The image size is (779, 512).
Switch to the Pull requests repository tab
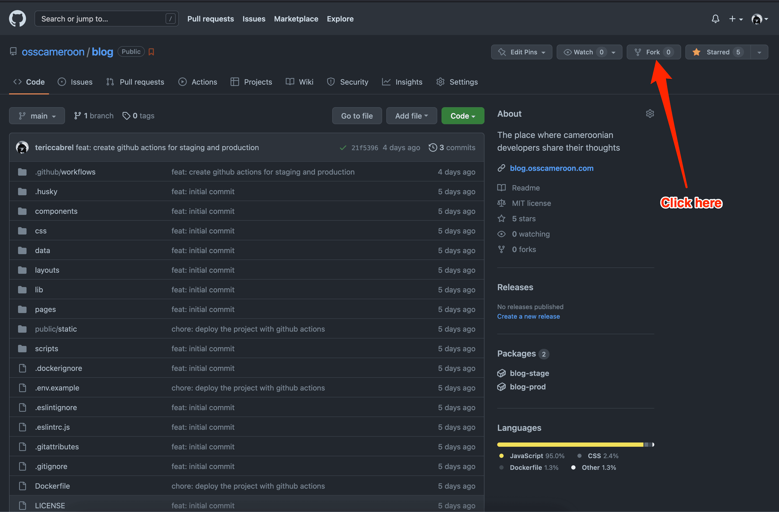[x=135, y=82]
